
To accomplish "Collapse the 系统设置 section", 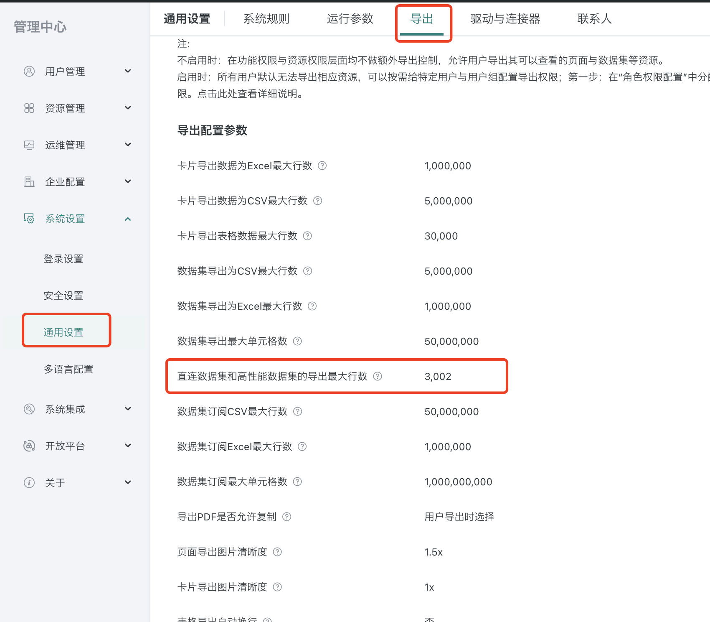I will [128, 218].
